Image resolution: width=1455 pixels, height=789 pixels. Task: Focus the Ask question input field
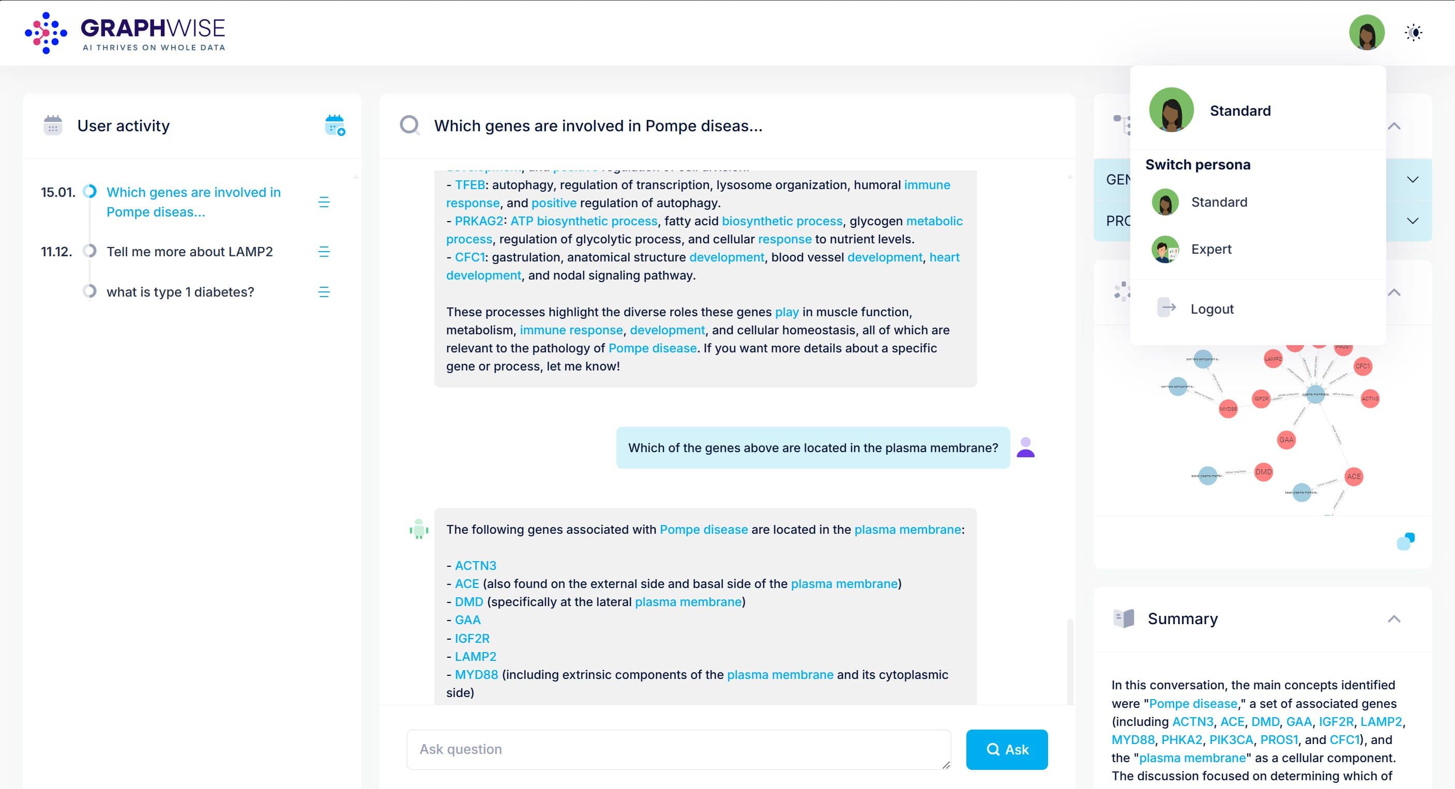coord(678,749)
